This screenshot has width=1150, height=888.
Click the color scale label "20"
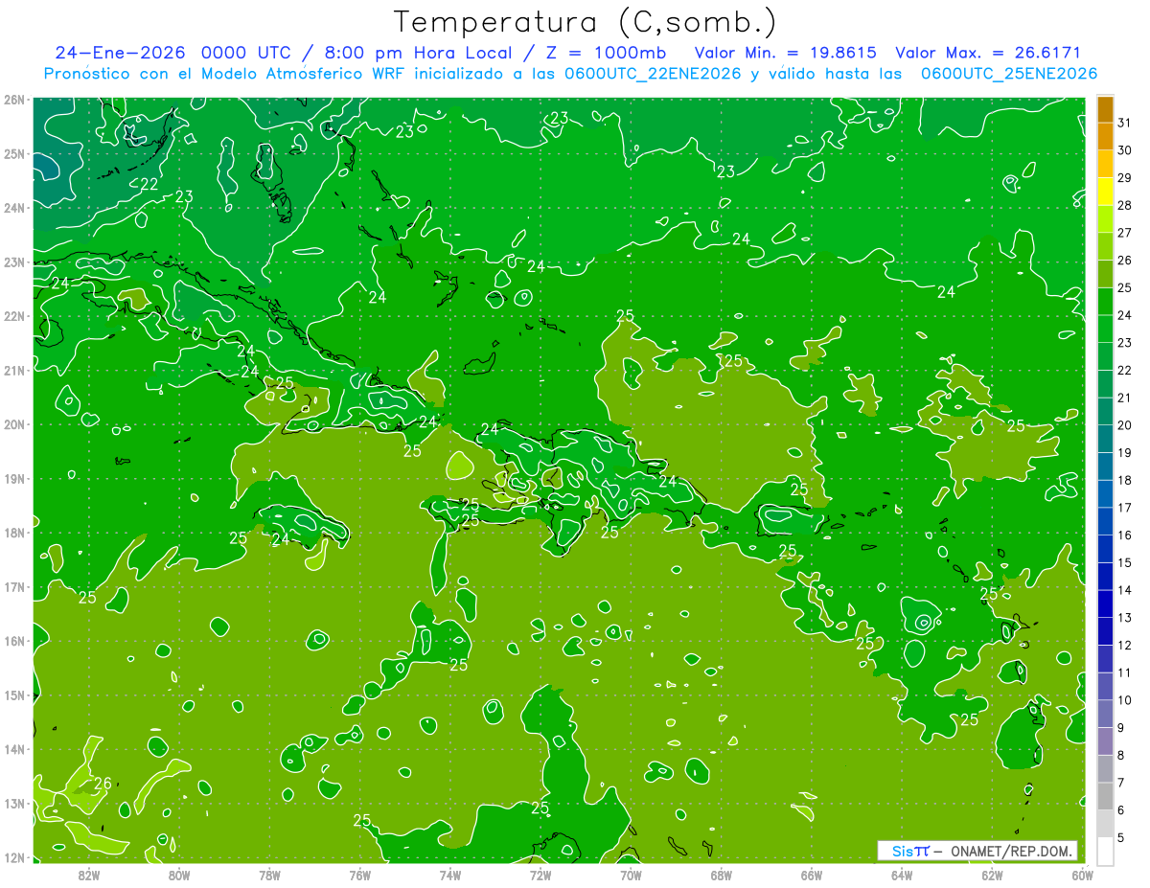pyautogui.click(x=1125, y=425)
